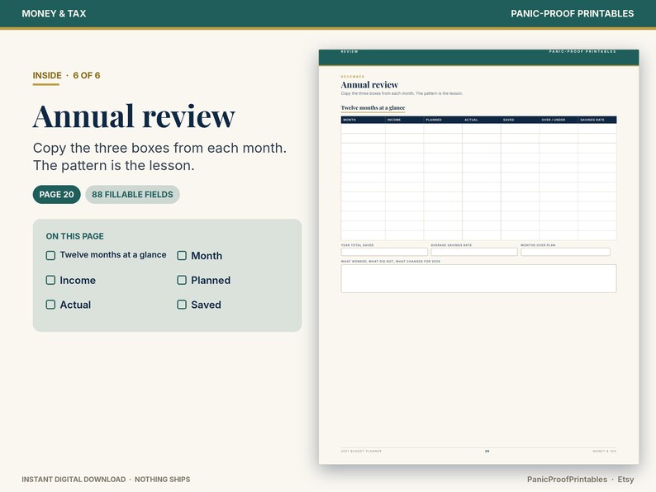The width and height of the screenshot is (656, 492).
Task: Click the Average Savings Rate field
Action: click(474, 252)
